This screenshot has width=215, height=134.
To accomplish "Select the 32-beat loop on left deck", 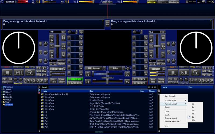I will (x=46, y=80).
